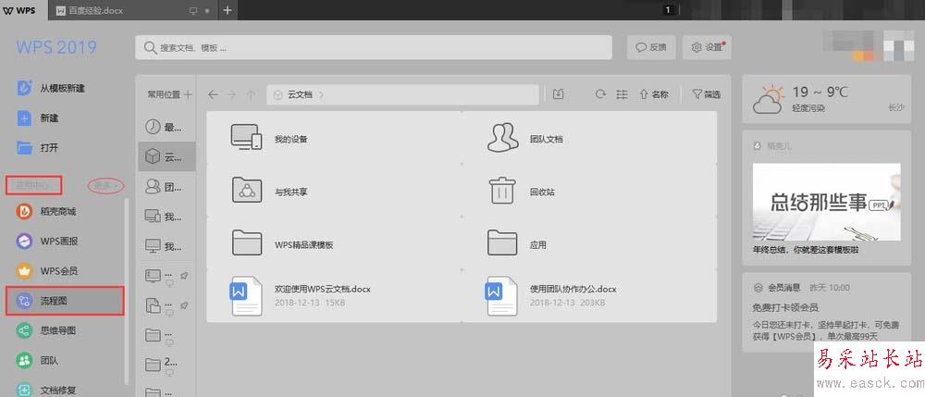Switch to the WPS home tab
Image resolution: width=925 pixels, height=397 pixels.
pos(23,10)
